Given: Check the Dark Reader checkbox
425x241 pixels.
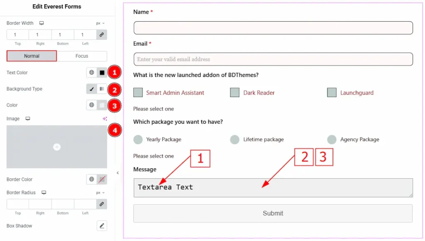Looking at the screenshot, I should click(x=235, y=93).
